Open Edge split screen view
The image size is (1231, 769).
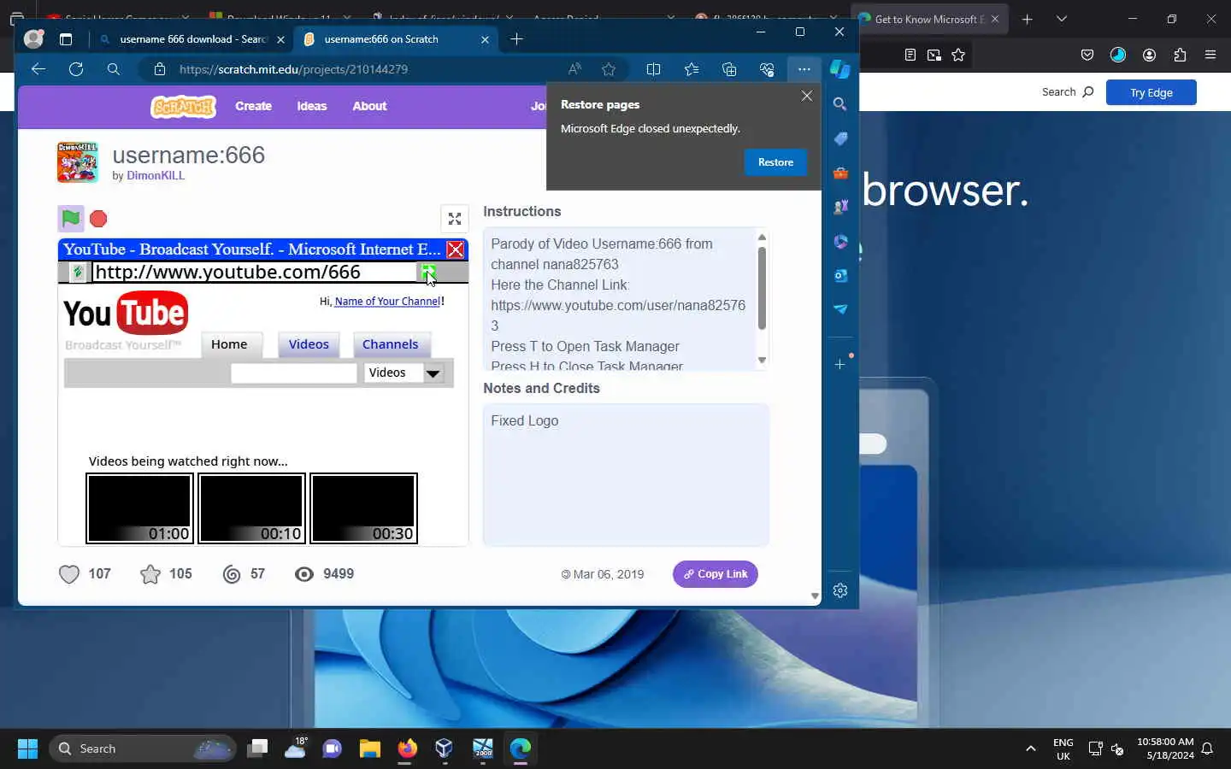point(654,69)
